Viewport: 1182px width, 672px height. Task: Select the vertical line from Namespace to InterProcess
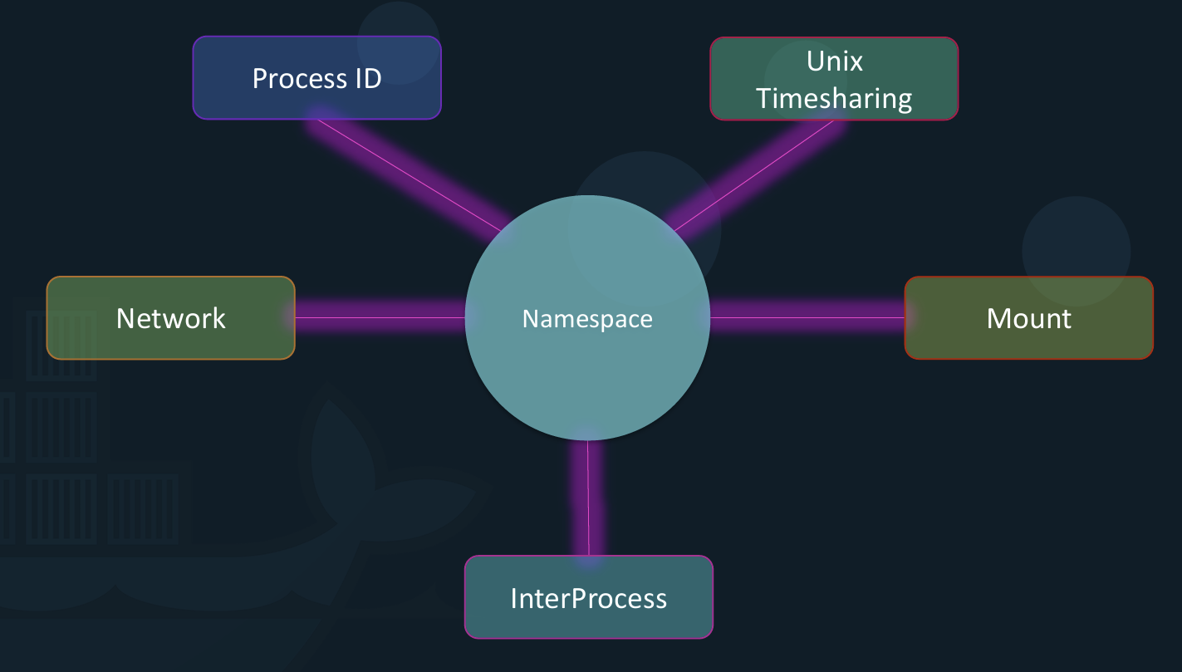coord(588,498)
